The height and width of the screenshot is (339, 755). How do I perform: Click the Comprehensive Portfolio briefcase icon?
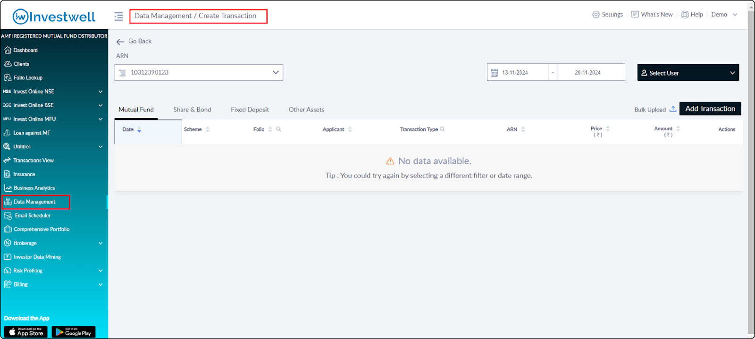point(8,229)
